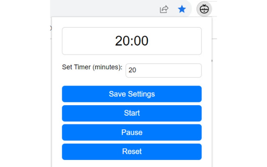267x167 pixels.
Task: Click inside the Set Timer minutes field
Action: tap(163, 70)
